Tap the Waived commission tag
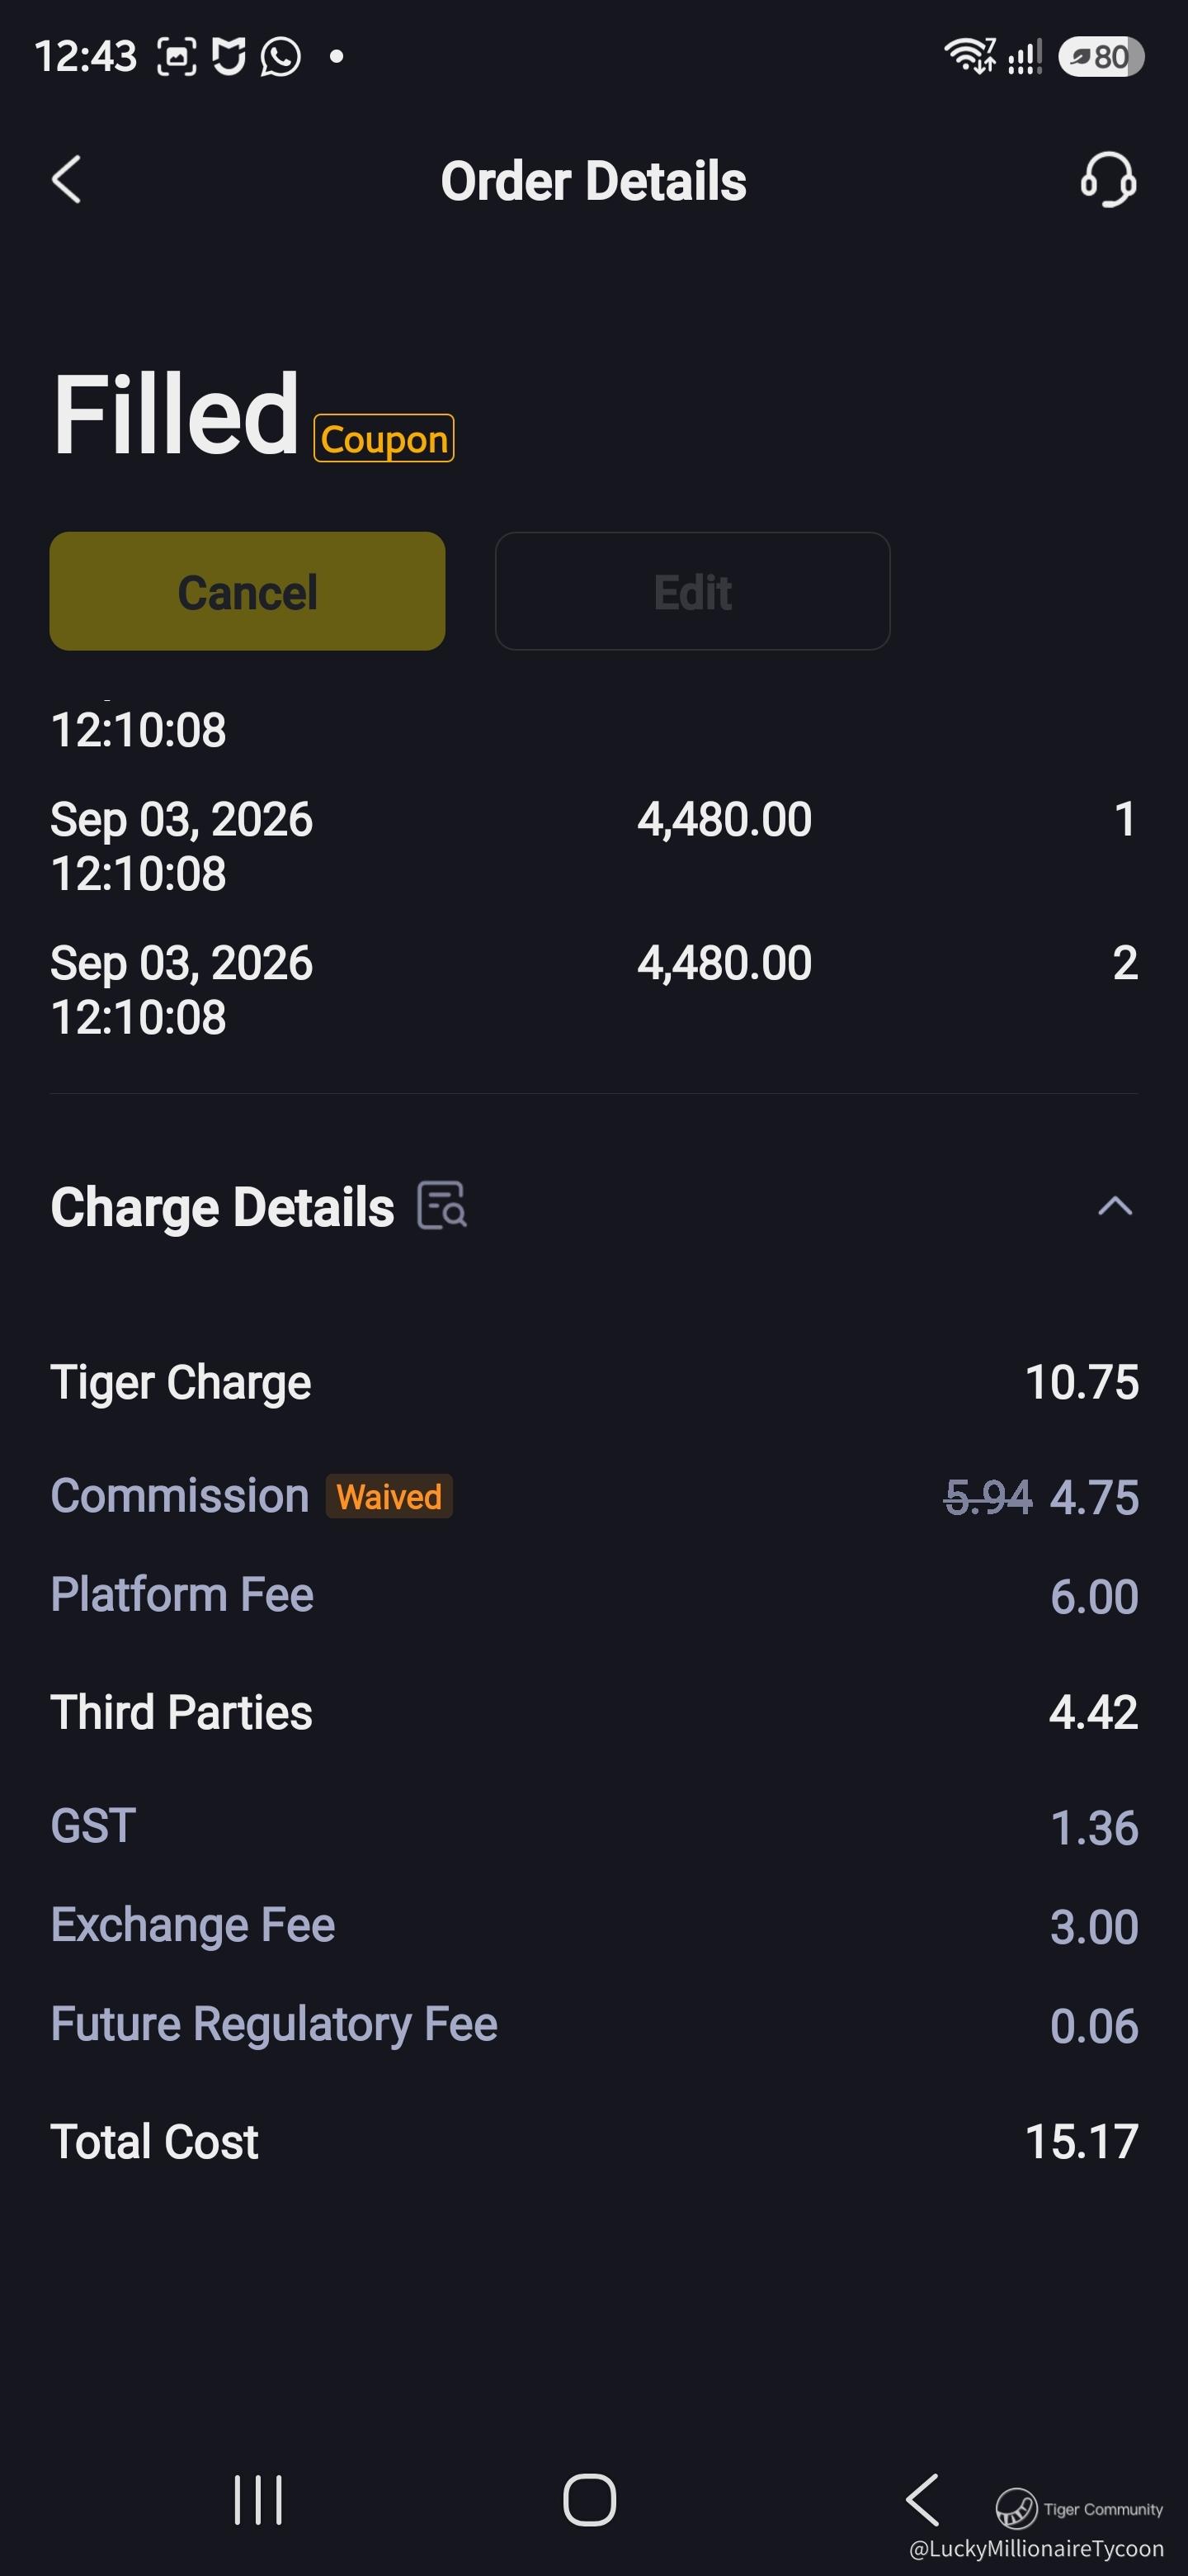The height and width of the screenshot is (2576, 1188). coord(389,1496)
